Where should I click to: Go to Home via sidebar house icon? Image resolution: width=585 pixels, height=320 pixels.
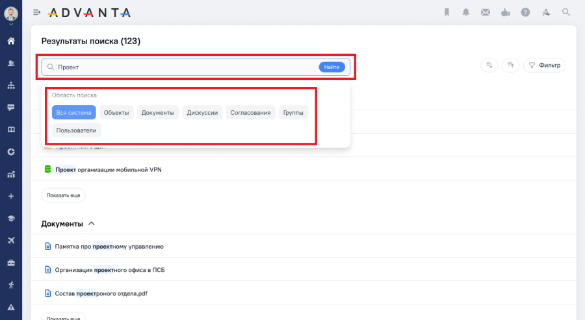[11, 41]
